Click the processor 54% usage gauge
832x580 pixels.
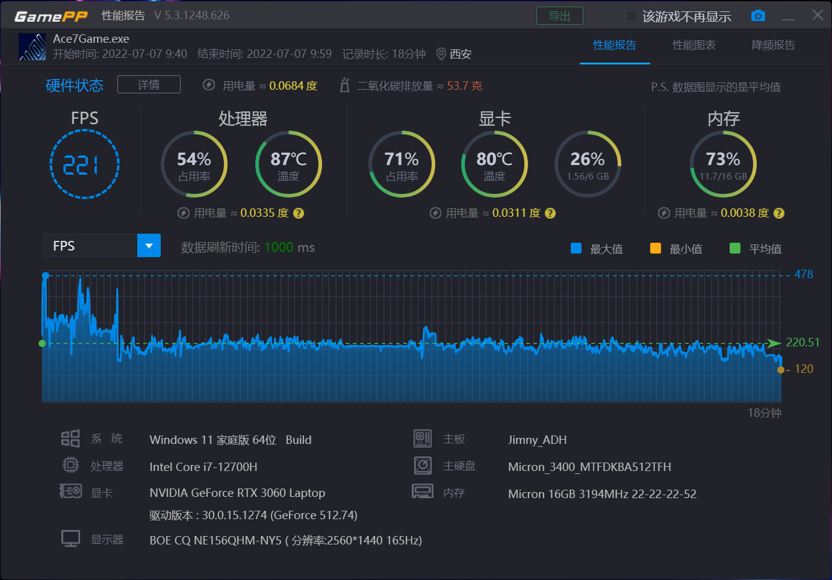(x=194, y=164)
